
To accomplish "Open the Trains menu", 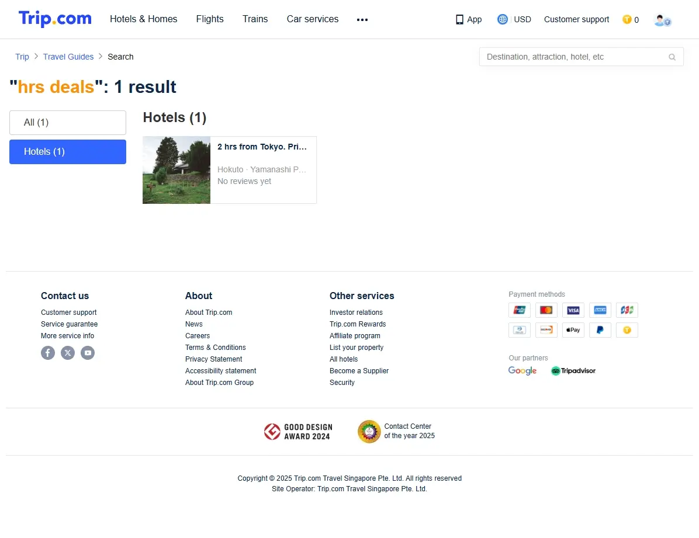I will coord(255,19).
